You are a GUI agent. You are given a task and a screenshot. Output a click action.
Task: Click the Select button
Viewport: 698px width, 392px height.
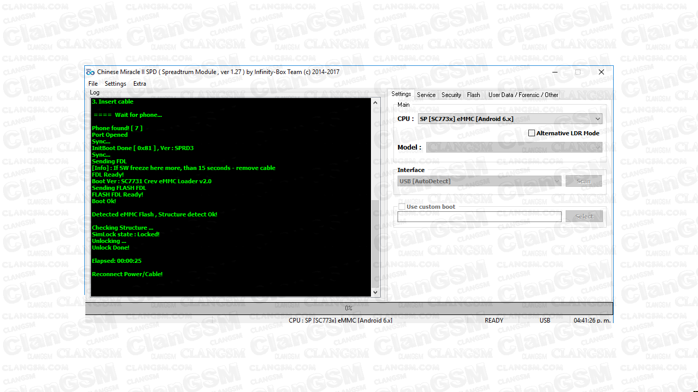point(584,216)
